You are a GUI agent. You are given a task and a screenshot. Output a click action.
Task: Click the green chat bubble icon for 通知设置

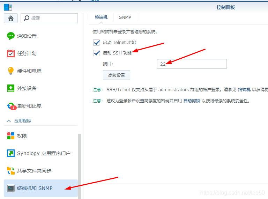[x=11, y=36]
